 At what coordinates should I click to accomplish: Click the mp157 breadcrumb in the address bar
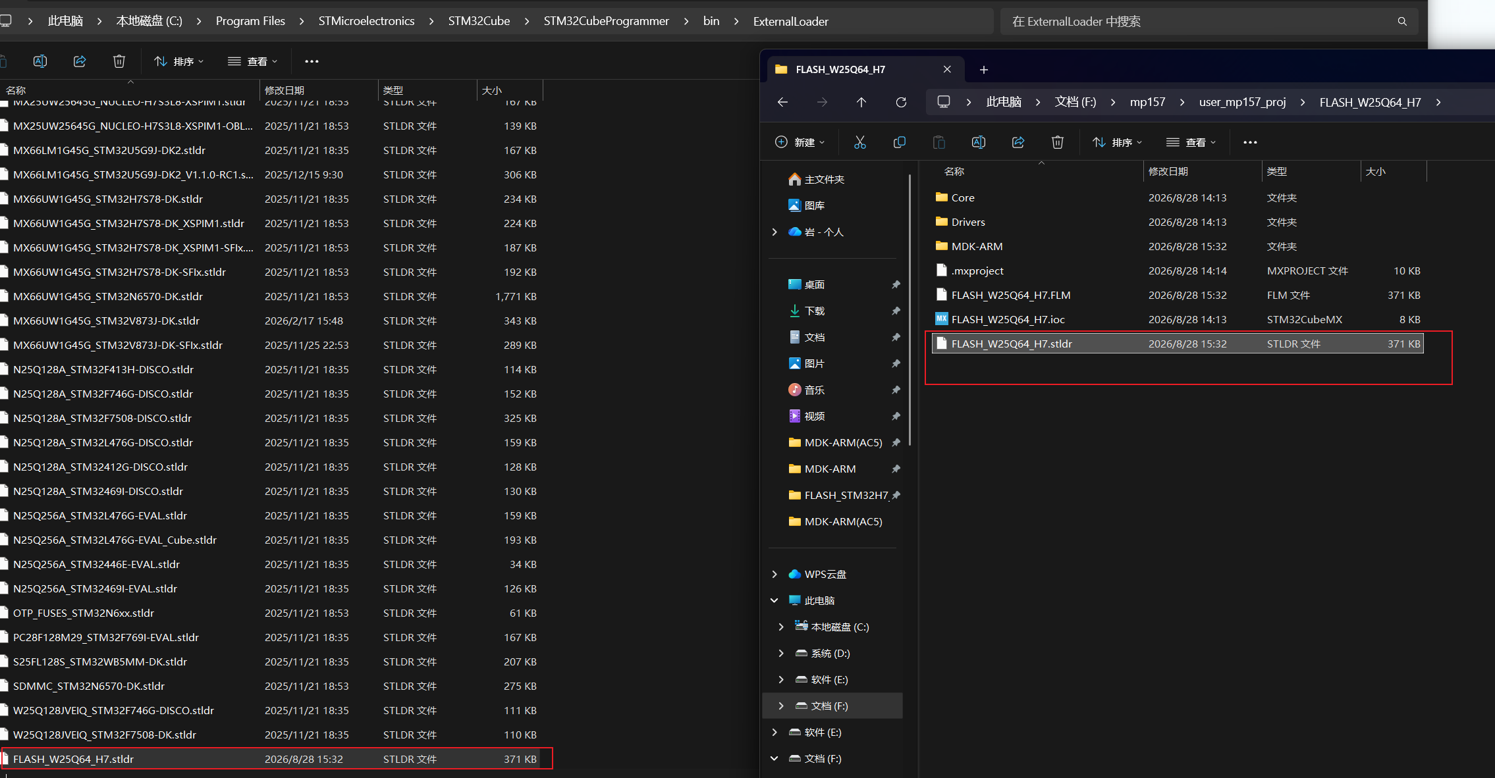1148,102
